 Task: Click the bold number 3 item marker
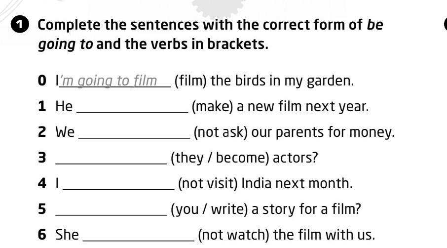point(42,158)
